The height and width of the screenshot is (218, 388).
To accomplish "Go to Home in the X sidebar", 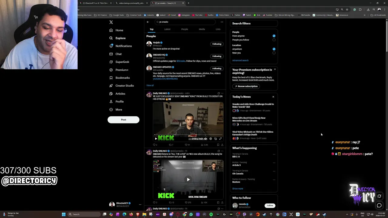I will coord(116,30).
